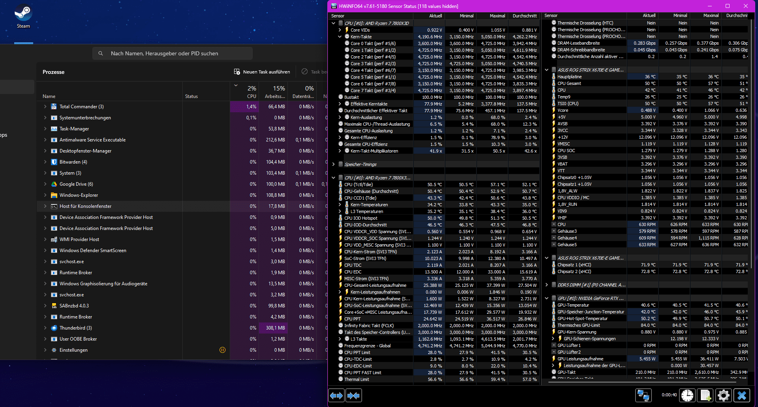Image resolution: width=758 pixels, height=407 pixels.
Task: Click GPU Lüfter1 fan sensor icon
Action: click(554, 345)
